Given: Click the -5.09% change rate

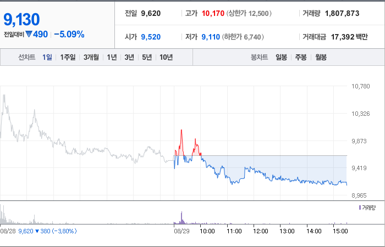Looking at the screenshot, I should click(x=69, y=34).
